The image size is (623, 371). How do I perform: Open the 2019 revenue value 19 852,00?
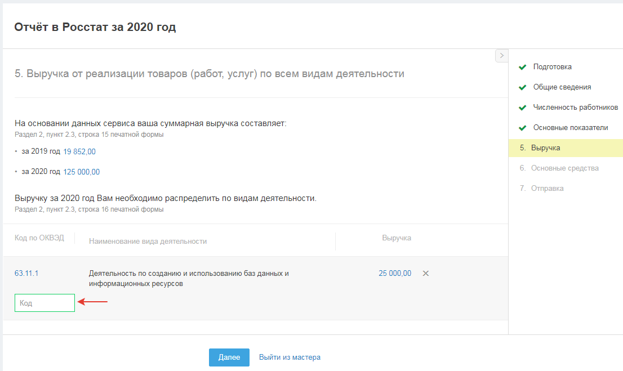79,151
